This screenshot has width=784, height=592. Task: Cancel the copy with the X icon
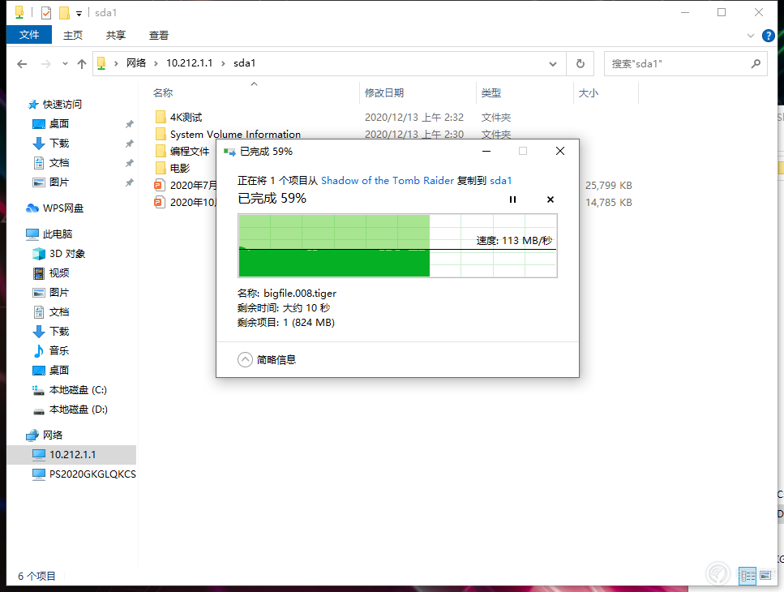[551, 199]
